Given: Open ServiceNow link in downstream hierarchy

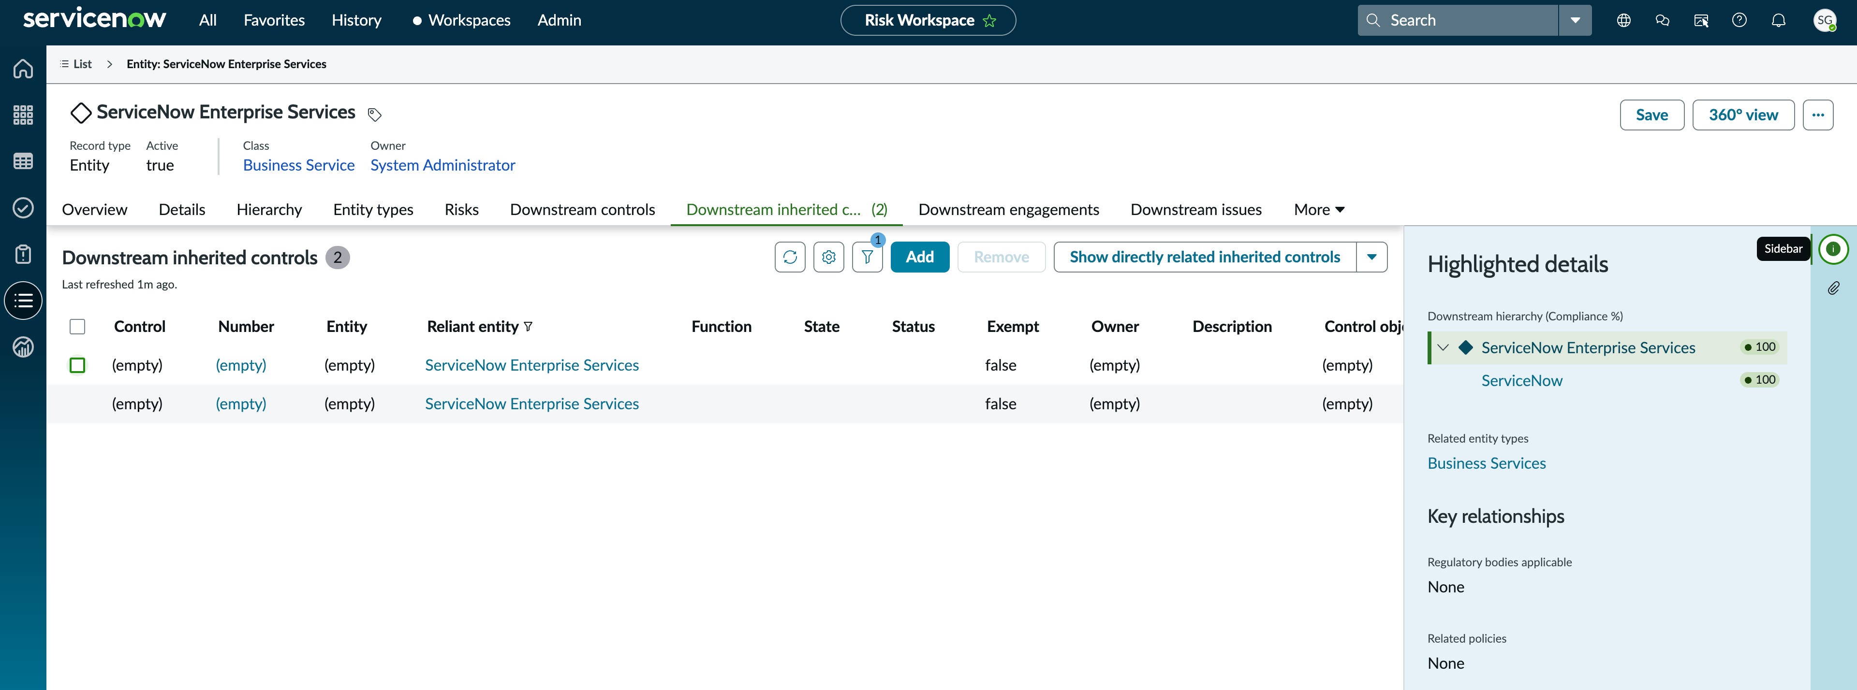Looking at the screenshot, I should pos(1522,381).
